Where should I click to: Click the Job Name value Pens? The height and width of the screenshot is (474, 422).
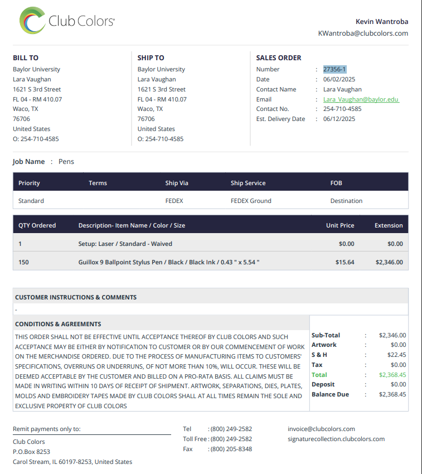66,161
